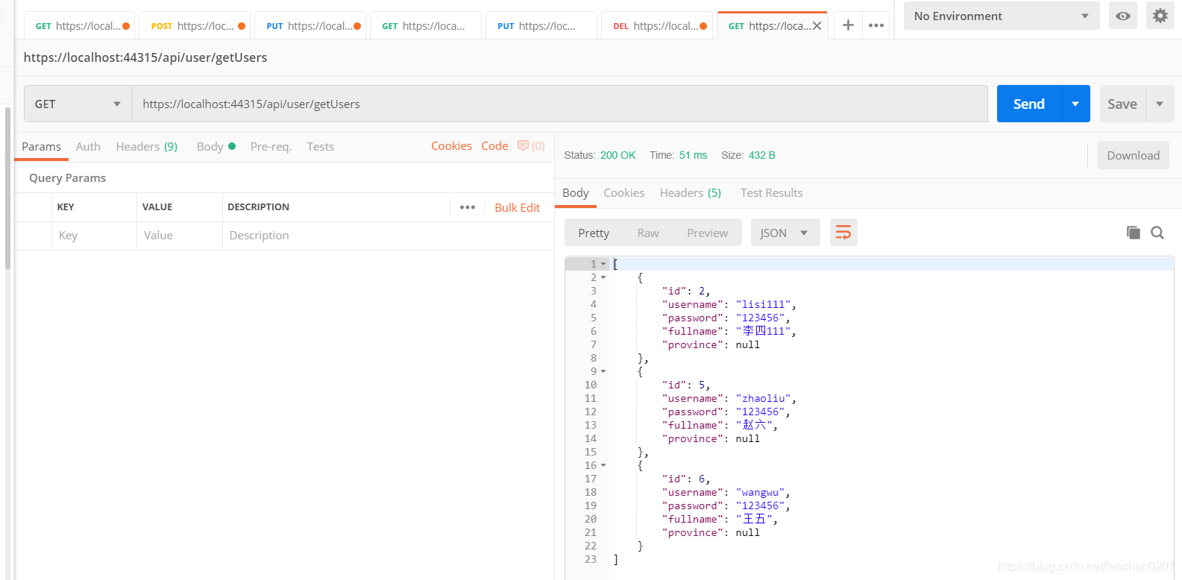The height and width of the screenshot is (580, 1182).
Task: Open tab options three-dot menu
Action: (876, 25)
